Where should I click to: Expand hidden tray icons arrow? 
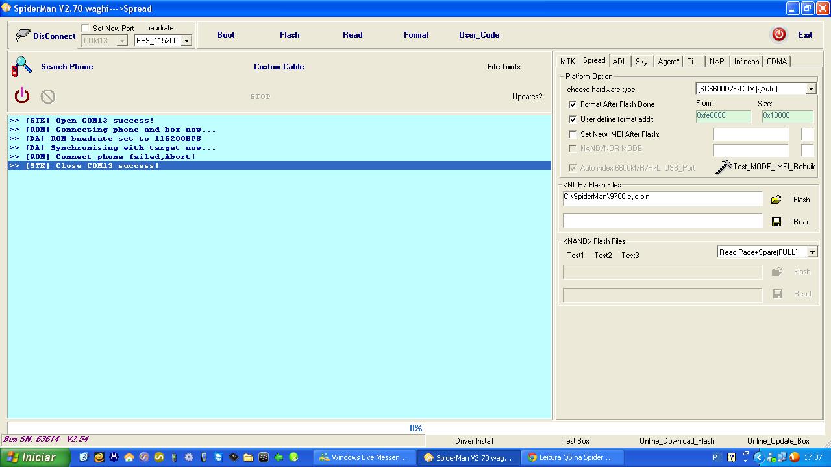pyautogui.click(x=758, y=457)
